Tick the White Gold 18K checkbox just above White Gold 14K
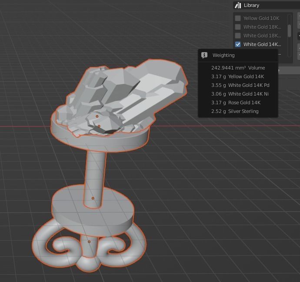This screenshot has height=282, width=300. (238, 36)
